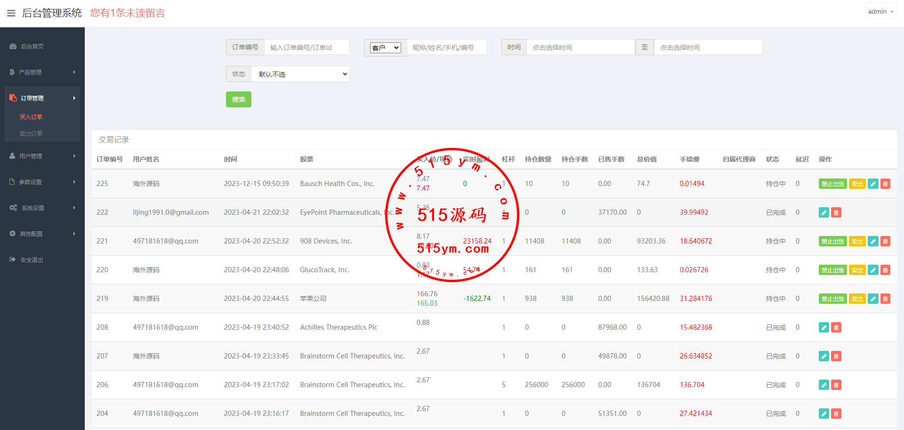This screenshot has width=904, height=430.
Task: Click the hamburger menu icon in header
Action: tap(11, 13)
